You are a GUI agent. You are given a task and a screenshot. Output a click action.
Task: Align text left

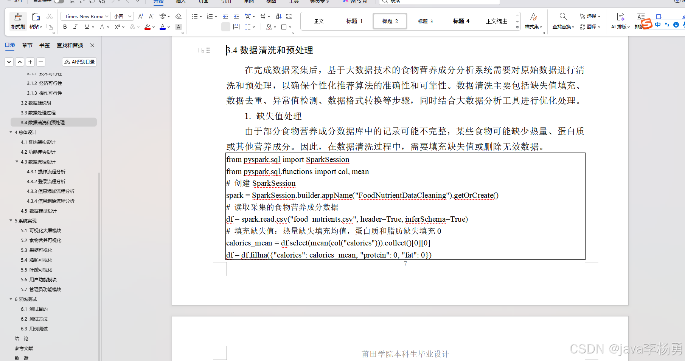(x=194, y=27)
